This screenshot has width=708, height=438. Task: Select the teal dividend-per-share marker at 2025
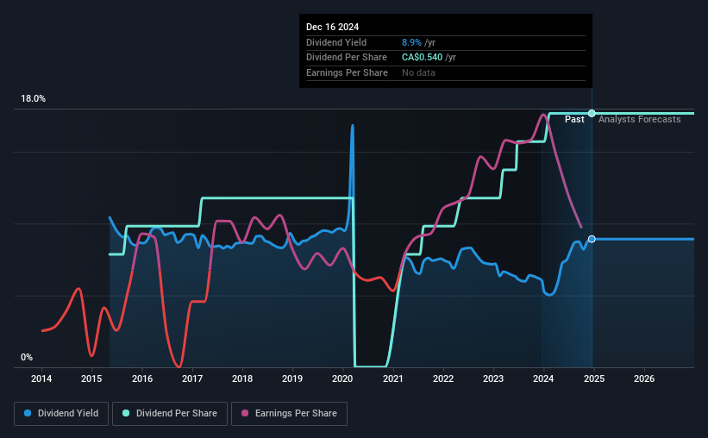[x=592, y=113]
